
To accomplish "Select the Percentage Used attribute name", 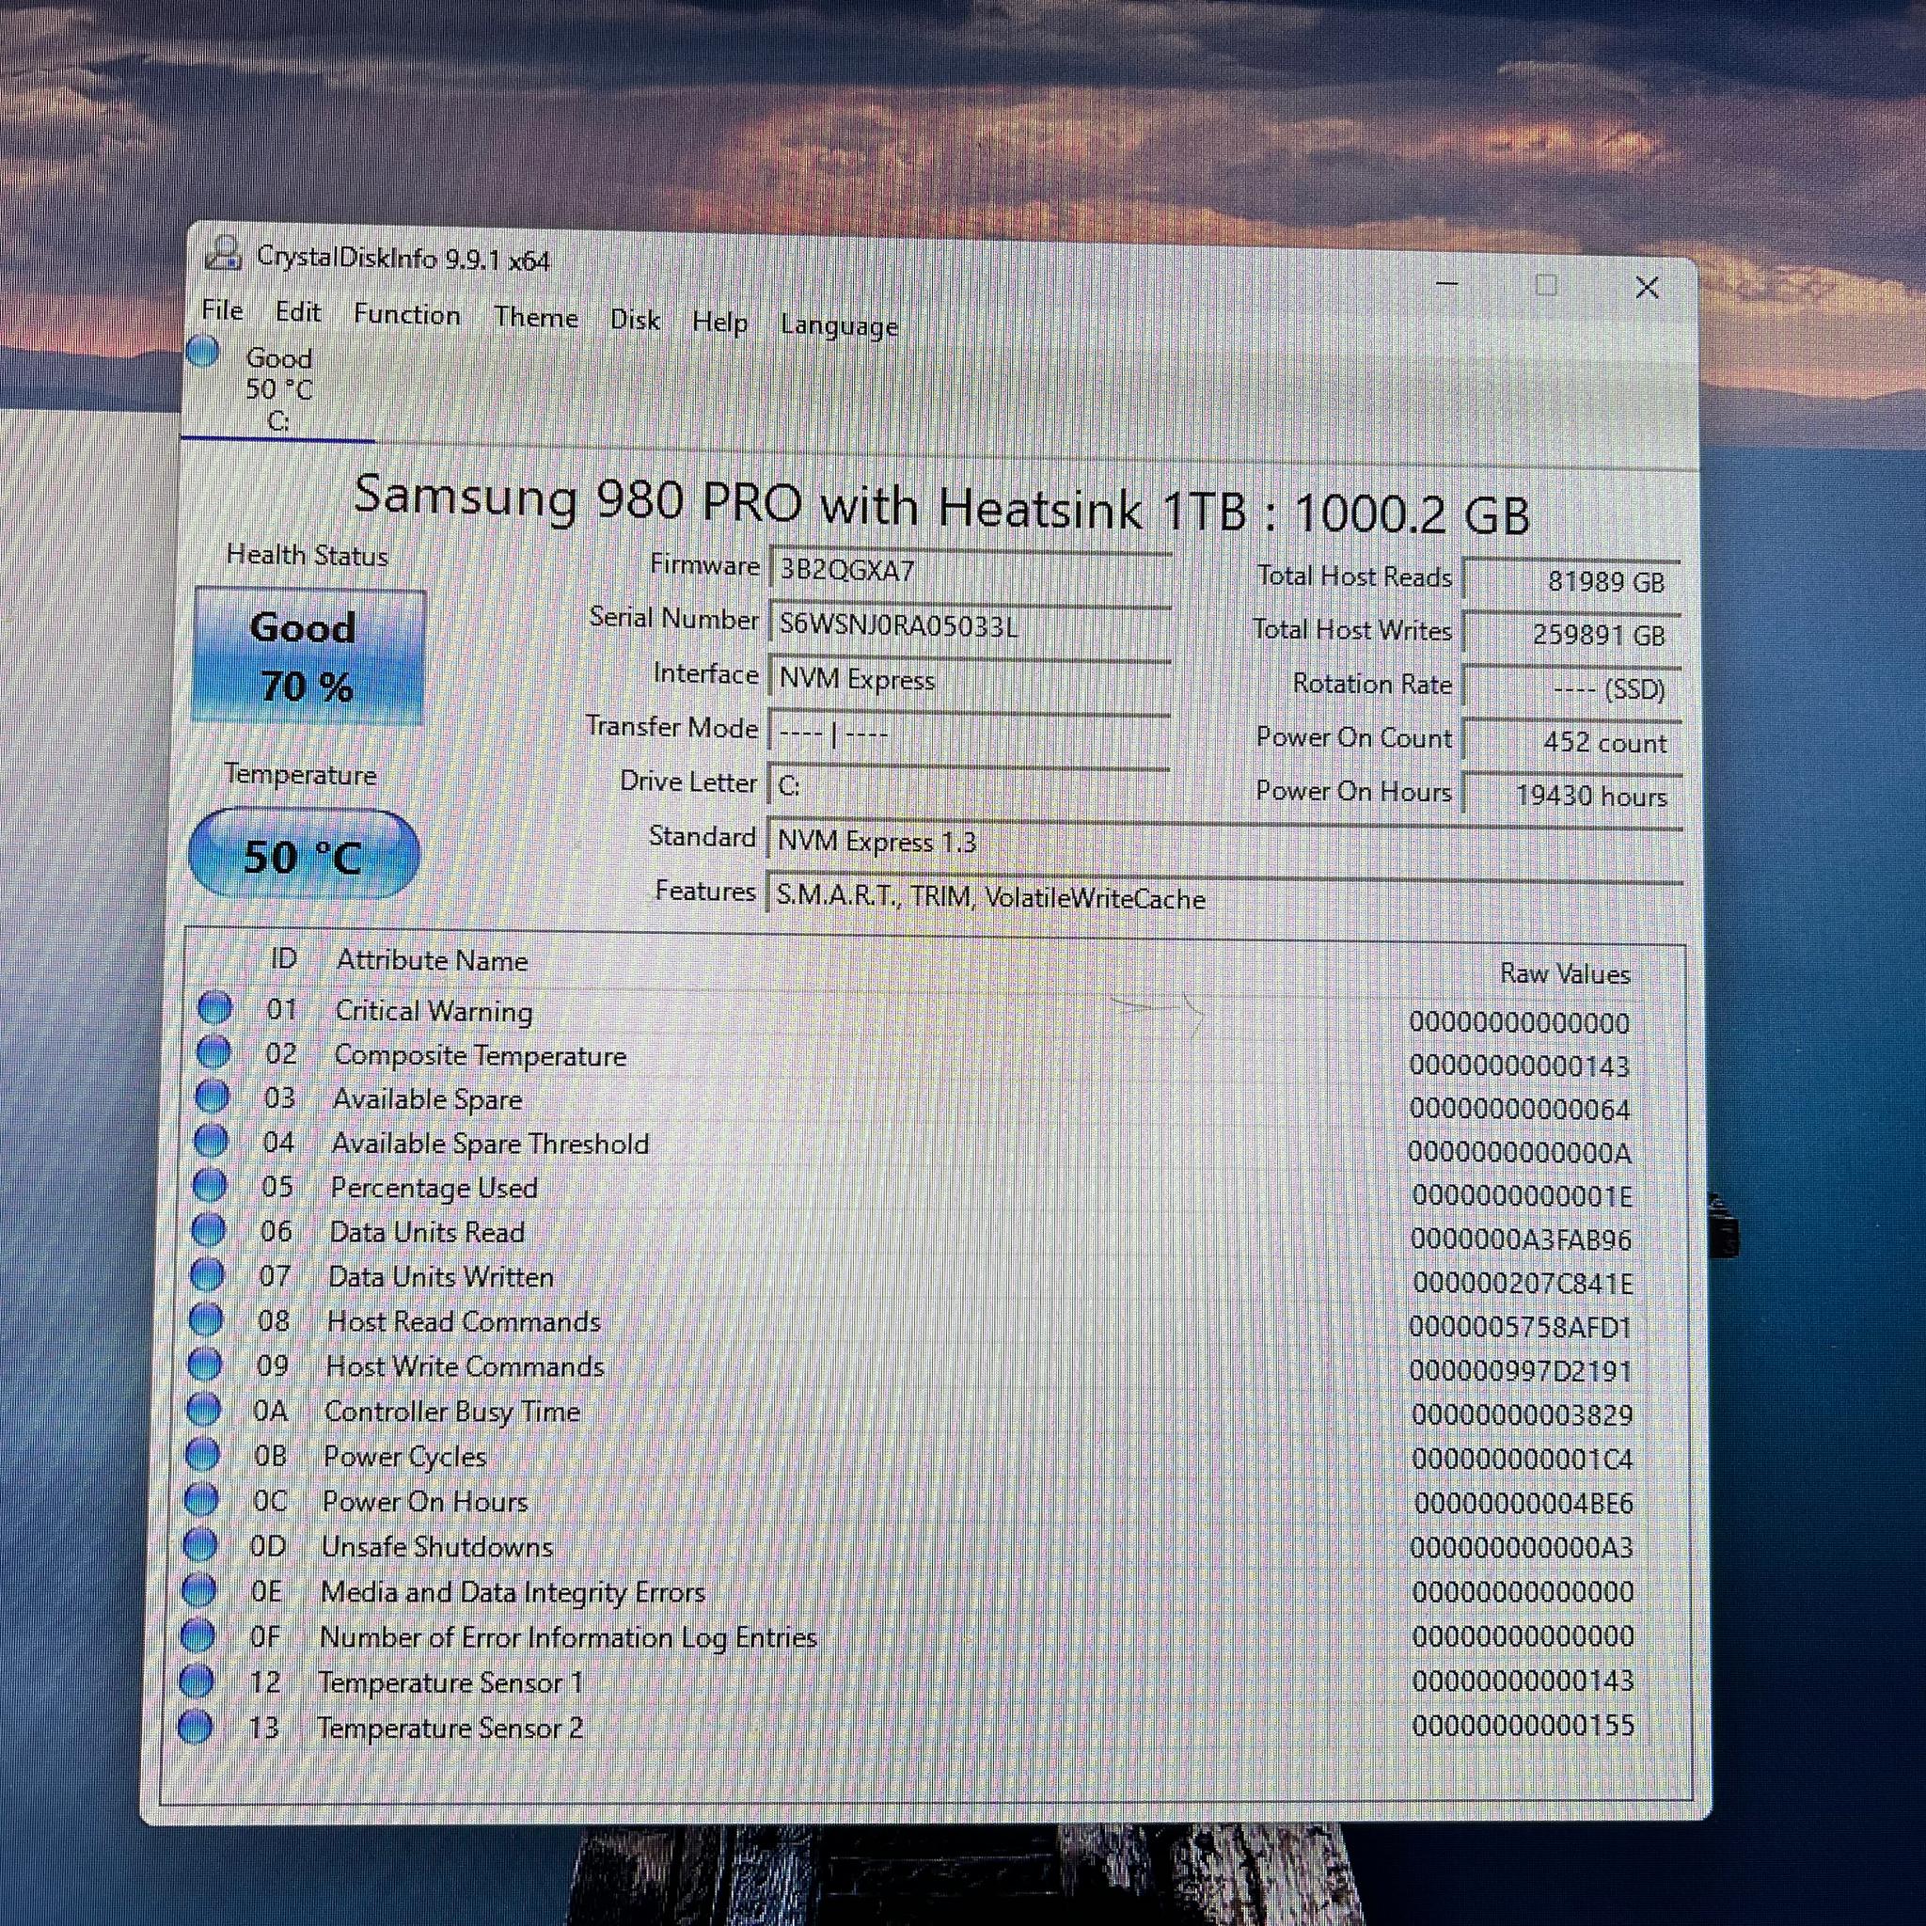I will point(434,1188).
